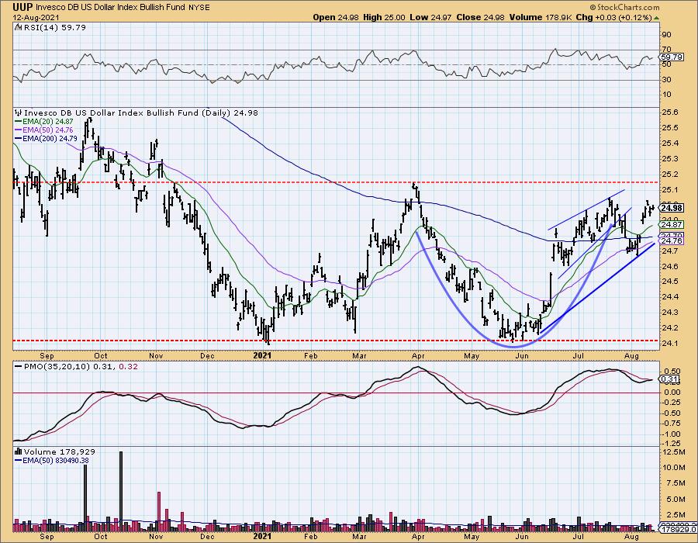698x543 pixels.
Task: Click the NYSE exchange label
Action: coord(199,8)
